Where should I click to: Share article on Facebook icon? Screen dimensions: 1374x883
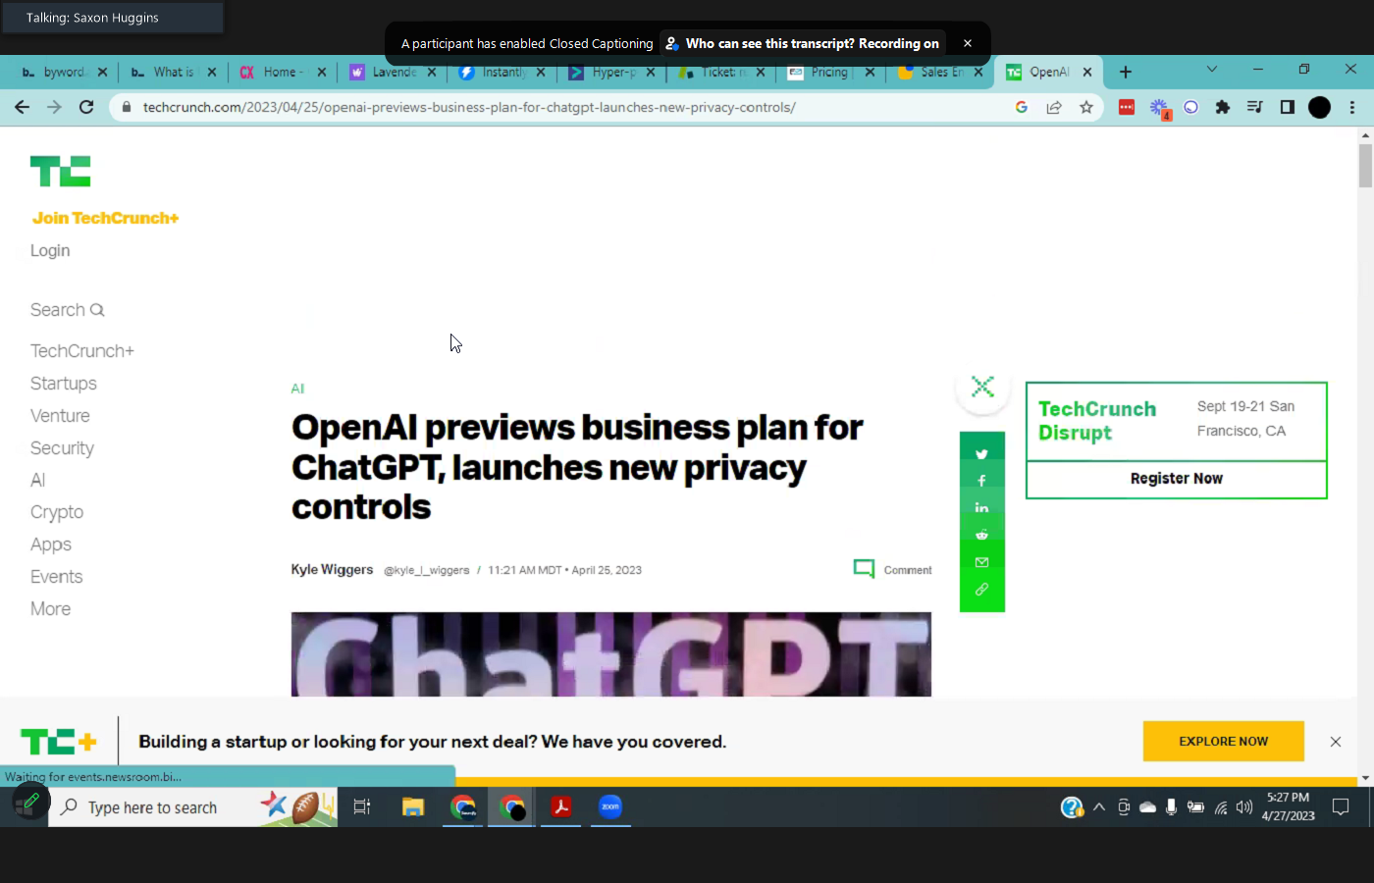(981, 481)
